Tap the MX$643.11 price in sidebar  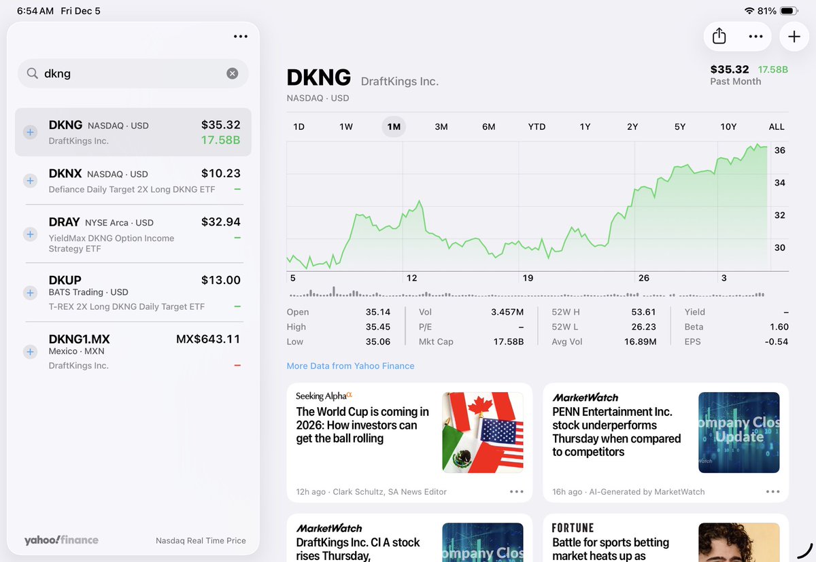coord(208,338)
